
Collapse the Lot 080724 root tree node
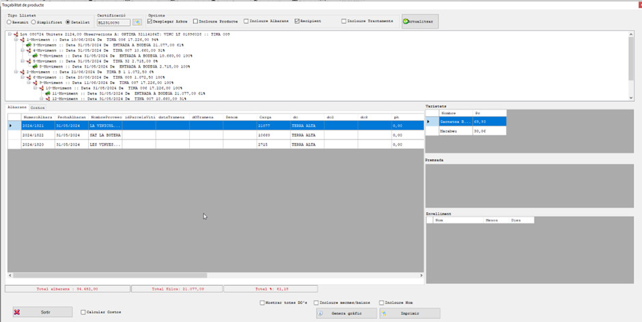coord(10,34)
